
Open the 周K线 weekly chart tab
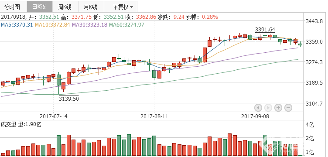(65, 7)
